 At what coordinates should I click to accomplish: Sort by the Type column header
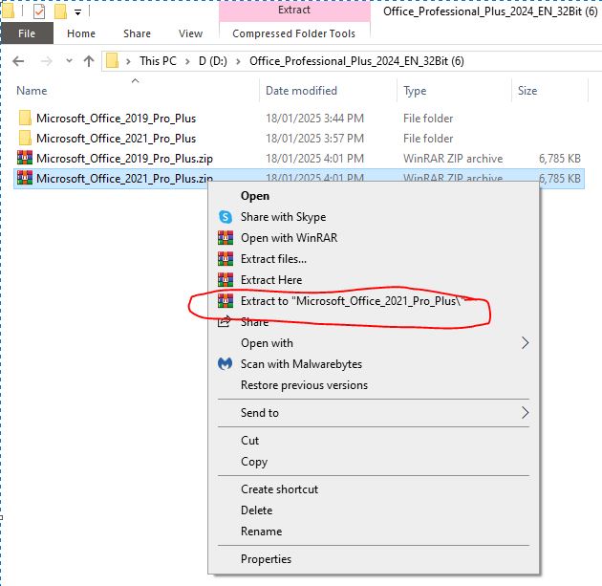click(x=415, y=91)
